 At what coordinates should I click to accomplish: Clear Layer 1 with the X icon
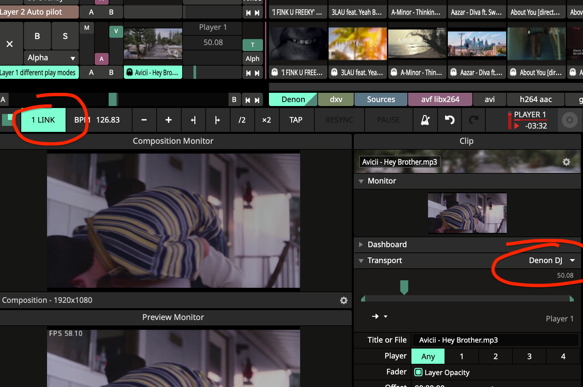point(10,44)
